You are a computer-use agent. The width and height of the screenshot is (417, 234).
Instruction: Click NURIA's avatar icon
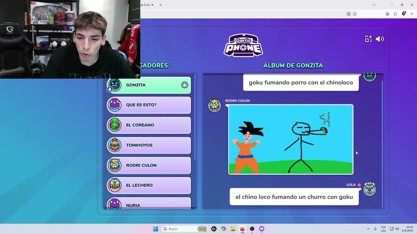(x=114, y=204)
